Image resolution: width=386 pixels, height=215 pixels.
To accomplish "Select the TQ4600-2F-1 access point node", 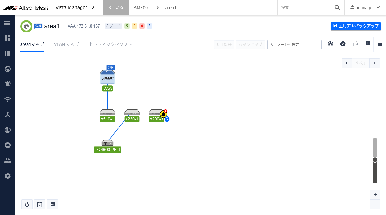I will click(108, 143).
